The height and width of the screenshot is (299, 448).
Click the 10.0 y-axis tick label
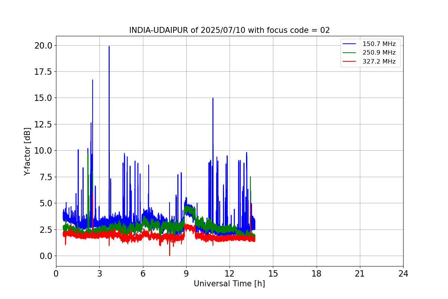coord(43,151)
